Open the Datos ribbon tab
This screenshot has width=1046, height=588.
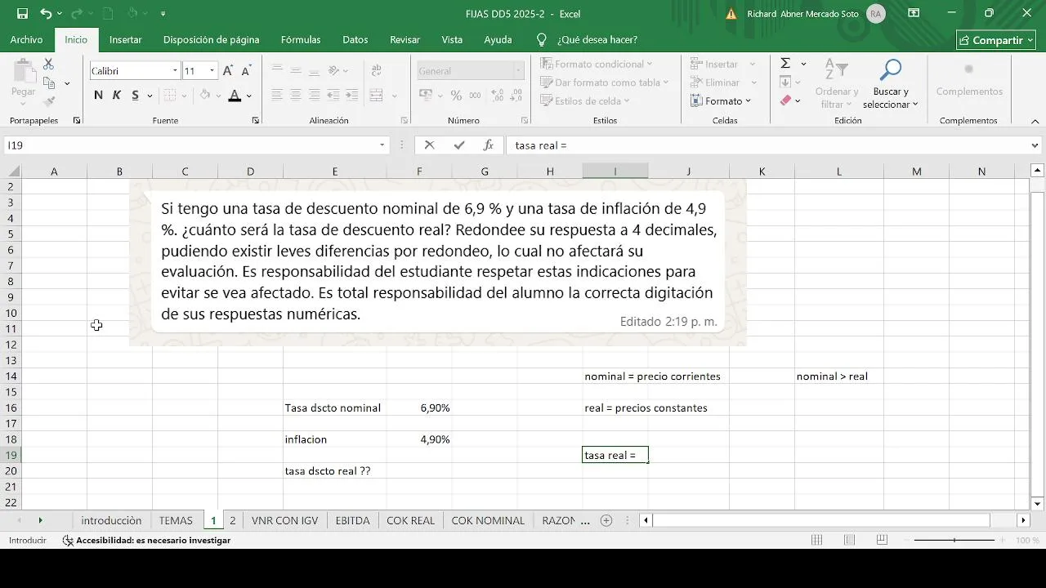(x=355, y=39)
